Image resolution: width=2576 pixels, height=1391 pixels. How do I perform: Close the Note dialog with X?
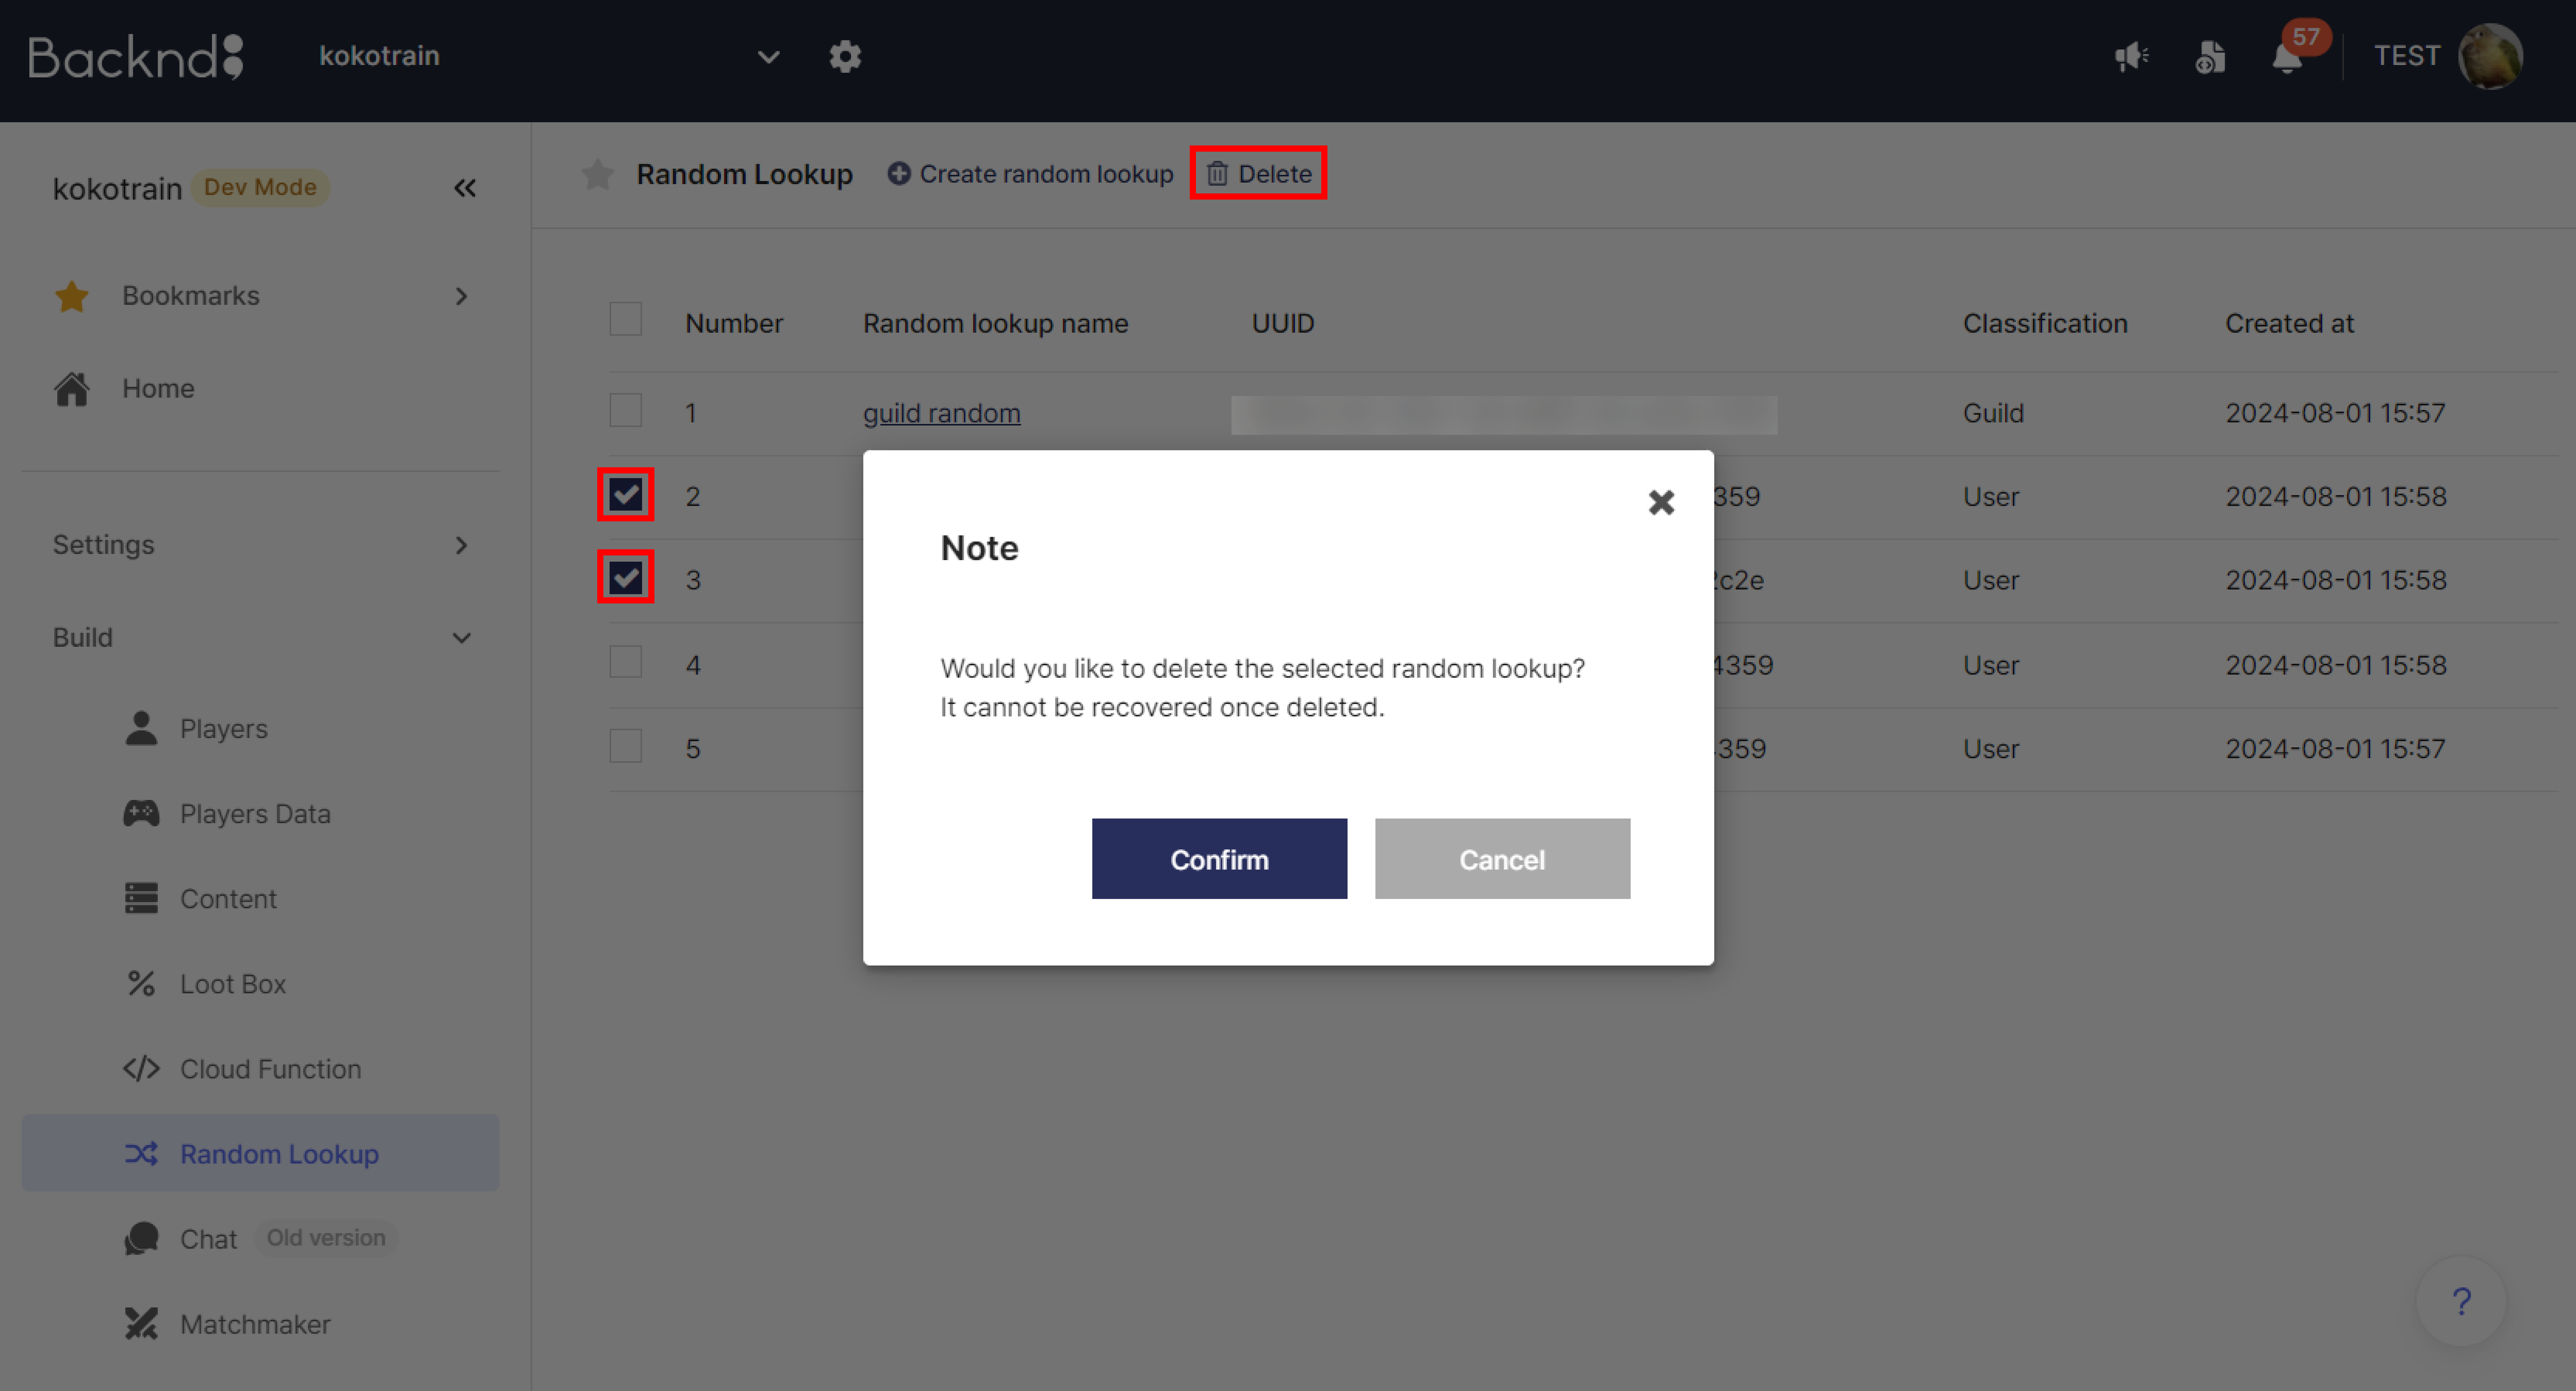click(x=1661, y=502)
